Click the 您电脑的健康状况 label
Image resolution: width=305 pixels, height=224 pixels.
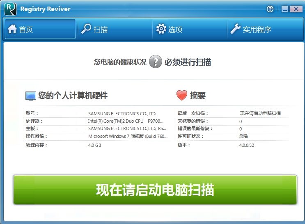tap(120, 62)
